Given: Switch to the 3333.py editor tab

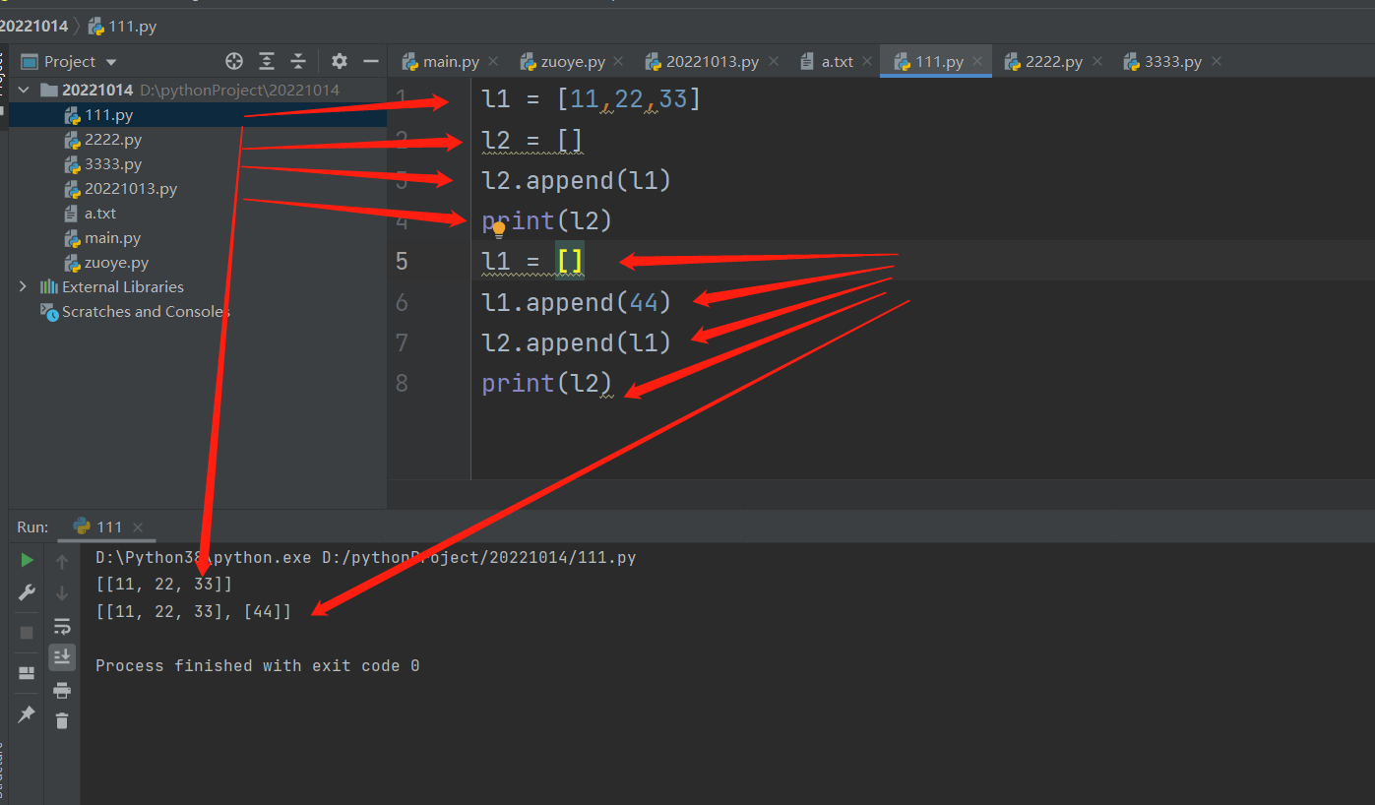Looking at the screenshot, I should tap(1162, 61).
